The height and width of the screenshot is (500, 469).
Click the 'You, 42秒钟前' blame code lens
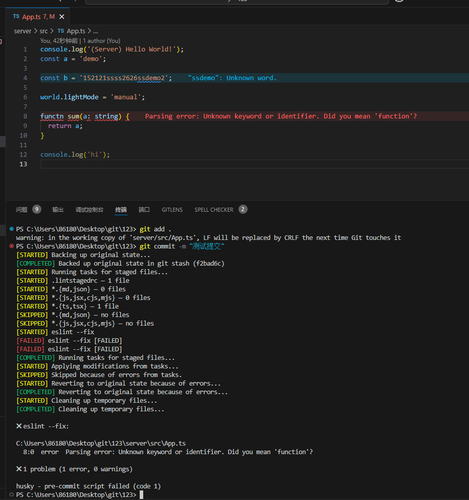point(59,41)
